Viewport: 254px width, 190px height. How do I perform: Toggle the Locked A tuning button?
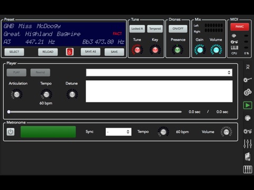pyautogui.click(x=137, y=28)
